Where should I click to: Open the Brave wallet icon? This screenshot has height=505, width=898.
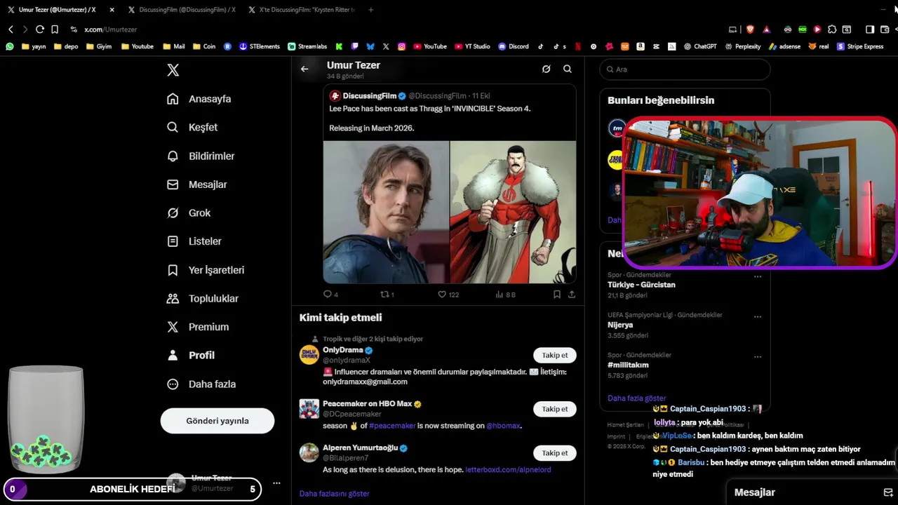(885, 29)
